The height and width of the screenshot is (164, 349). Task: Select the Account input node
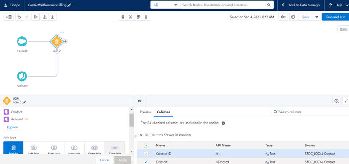22,76
